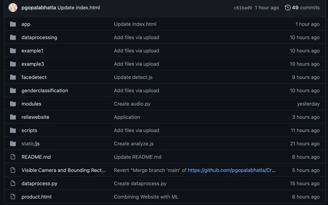Open the reliewebsite folder
Image resolution: width=328 pixels, height=205 pixels.
[x=35, y=117]
